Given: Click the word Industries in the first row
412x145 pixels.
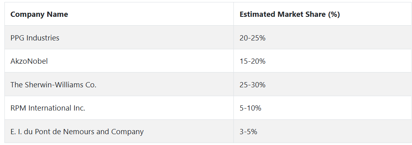Looking at the screenshot, I should [43, 38].
